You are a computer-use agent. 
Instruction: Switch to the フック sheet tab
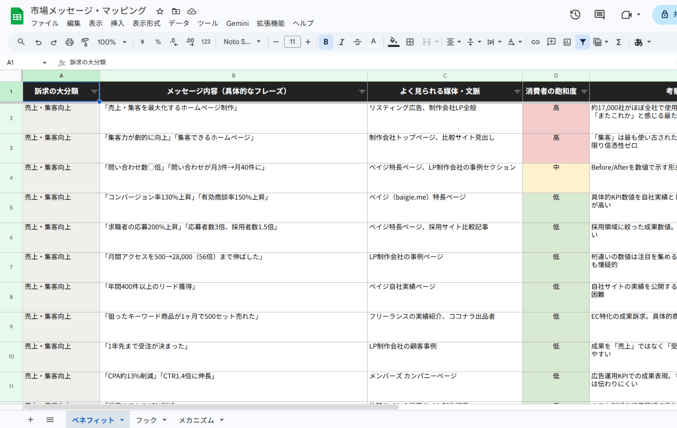click(147, 420)
